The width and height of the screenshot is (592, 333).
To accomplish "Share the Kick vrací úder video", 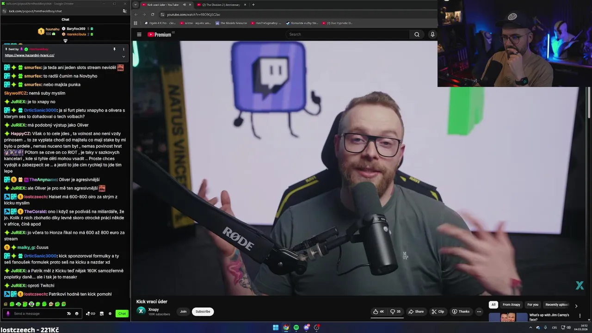I will 416,312.
